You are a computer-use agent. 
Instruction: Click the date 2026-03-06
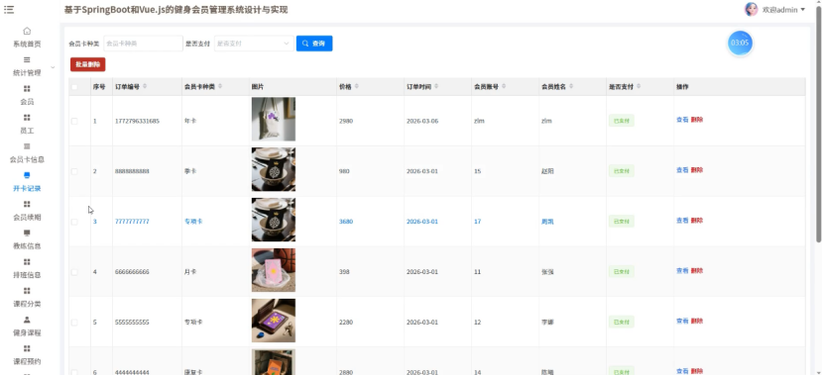tap(422, 121)
